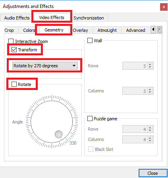This screenshot has height=178, width=168.
Task: Open the Rotate by 270 degrees dropdown
Action: point(45,66)
